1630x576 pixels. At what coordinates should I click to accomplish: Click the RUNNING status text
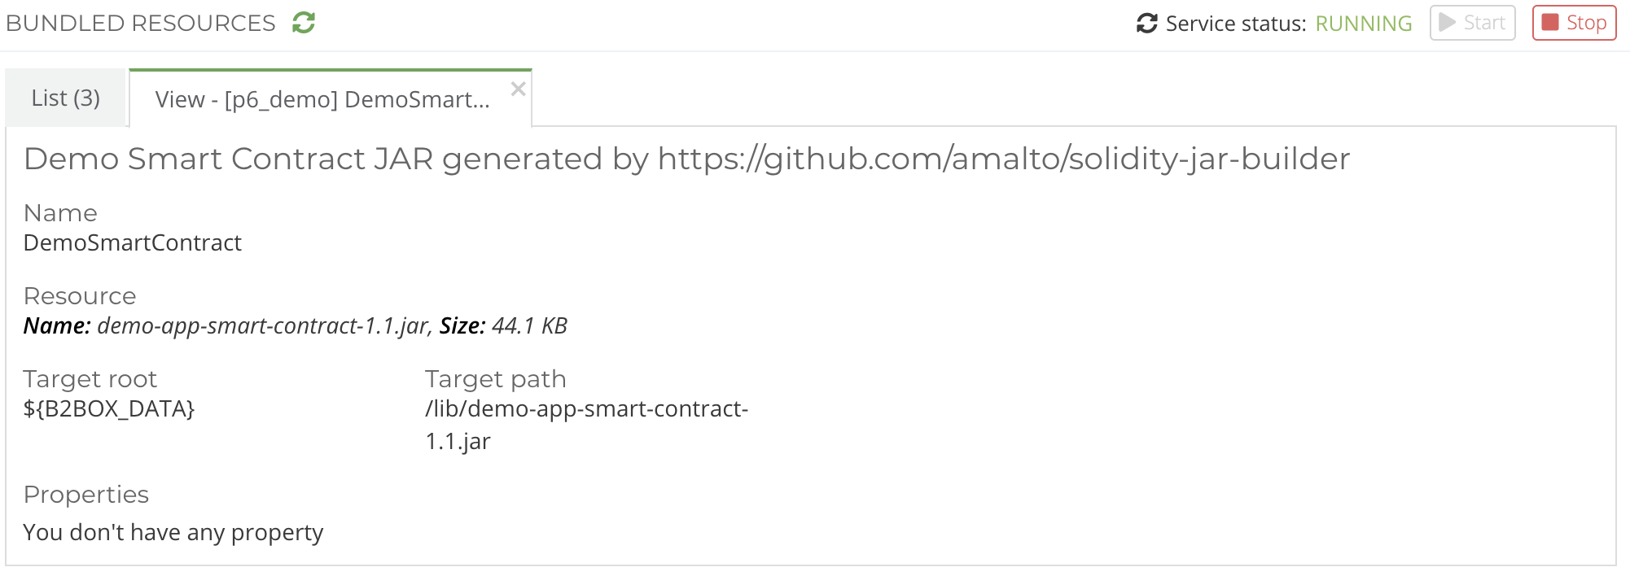(x=1364, y=24)
